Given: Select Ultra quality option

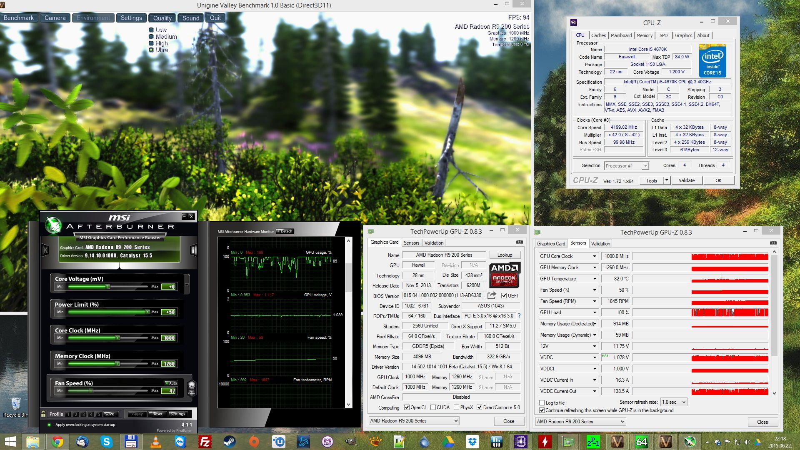Looking at the screenshot, I should (158, 50).
